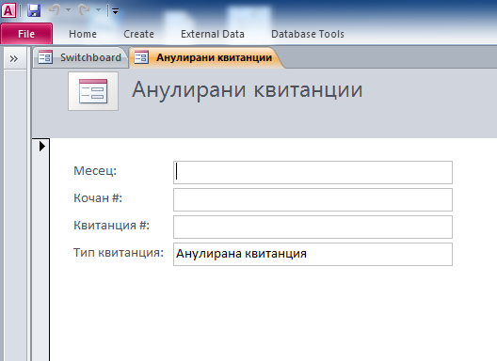Open Customize Quick Access Toolbar dropdown
This screenshot has height=361, width=497.
116,11
